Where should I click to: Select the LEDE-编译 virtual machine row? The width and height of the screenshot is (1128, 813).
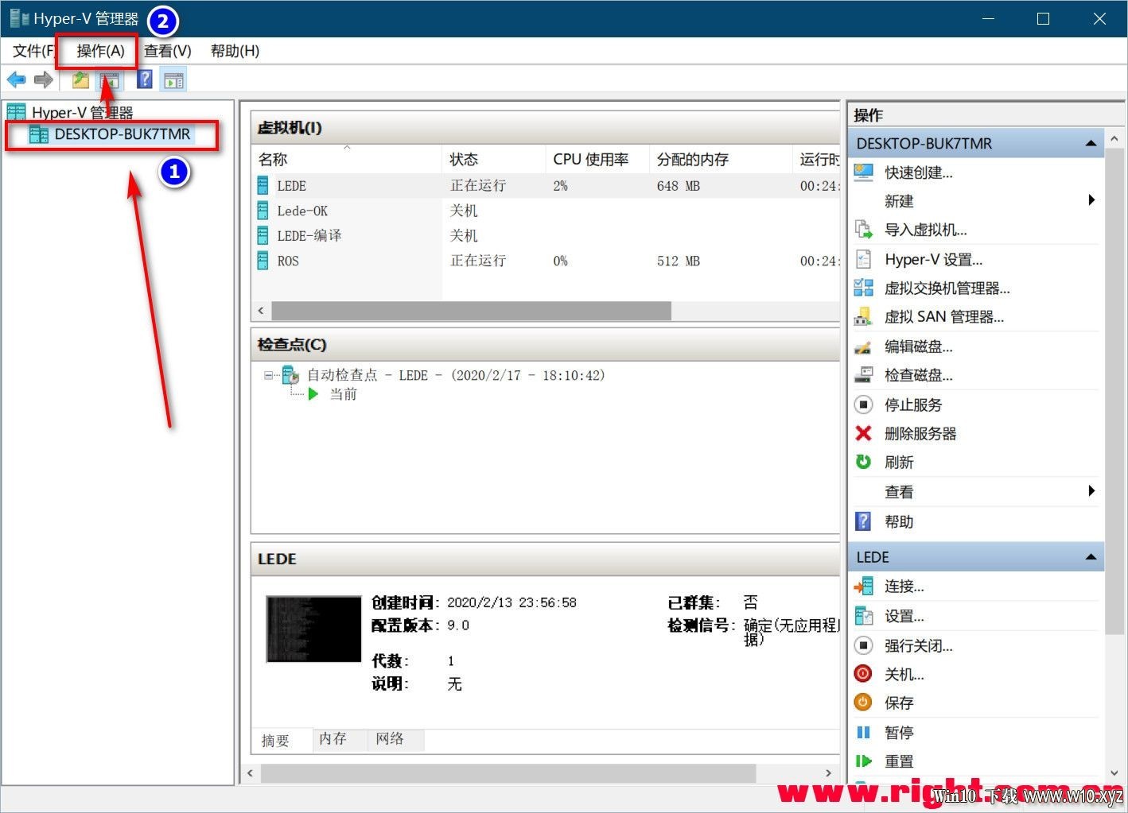tap(546, 235)
